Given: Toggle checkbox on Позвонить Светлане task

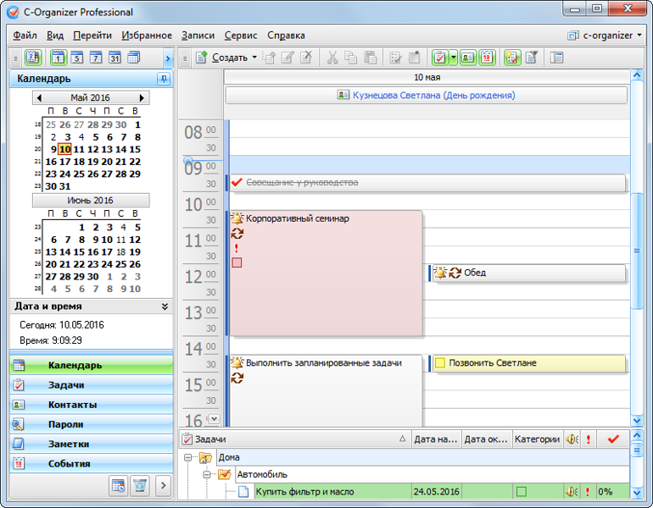Looking at the screenshot, I should tap(440, 363).
